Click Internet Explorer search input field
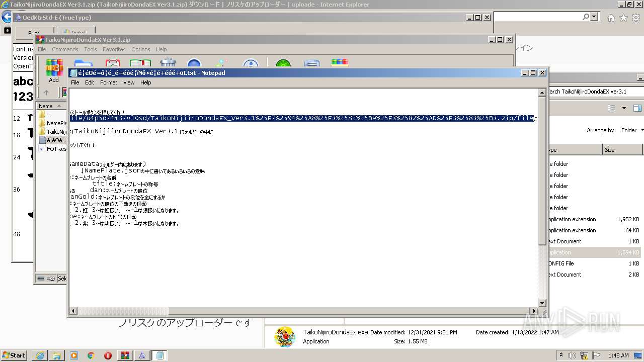Viewport: 644px width, 362px height. (537, 17)
